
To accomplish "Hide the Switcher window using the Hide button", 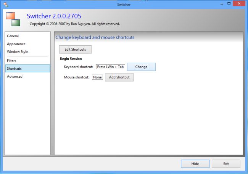I will [195, 164].
